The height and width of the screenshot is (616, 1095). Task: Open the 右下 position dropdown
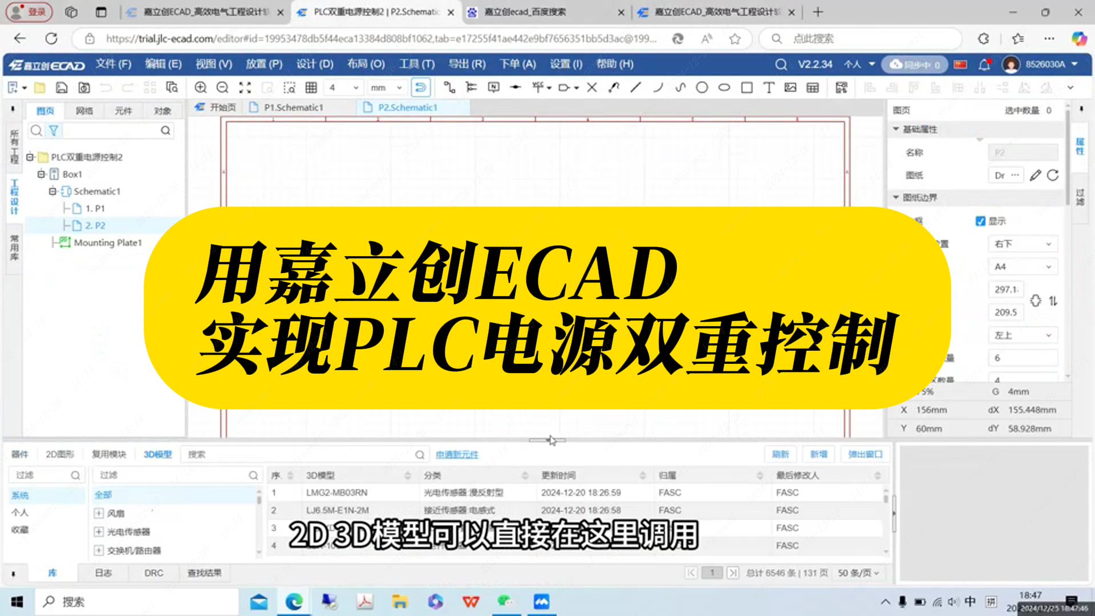tap(1023, 244)
